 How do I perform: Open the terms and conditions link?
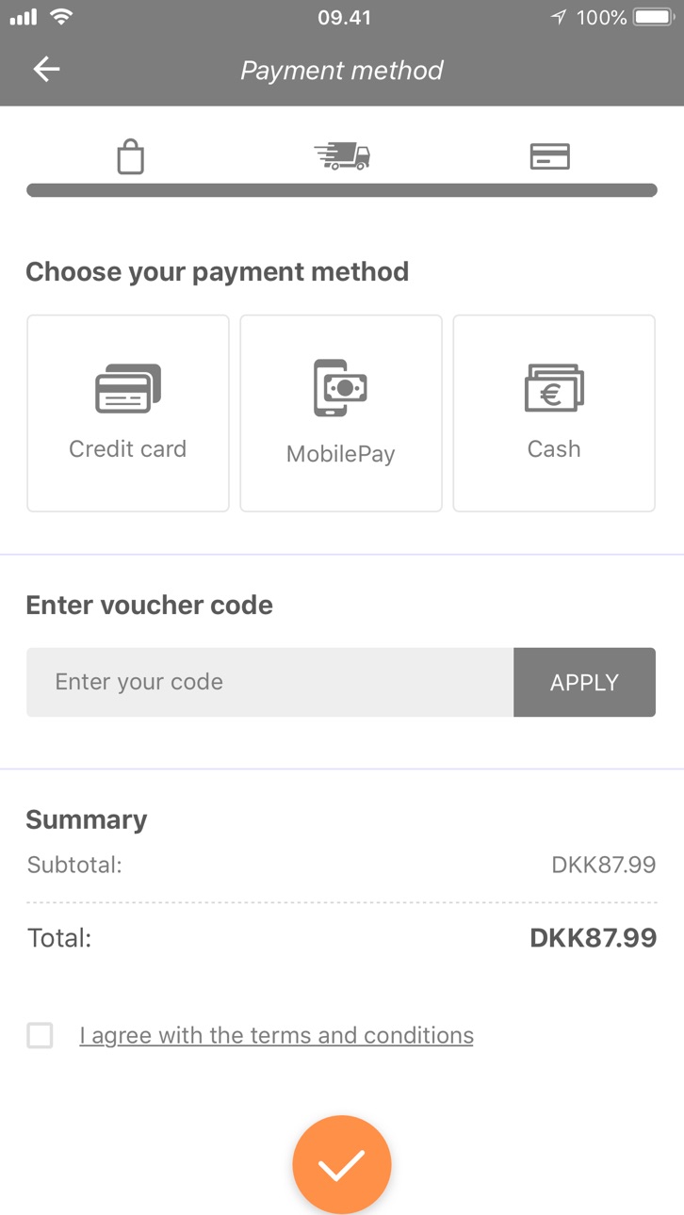tap(276, 1035)
